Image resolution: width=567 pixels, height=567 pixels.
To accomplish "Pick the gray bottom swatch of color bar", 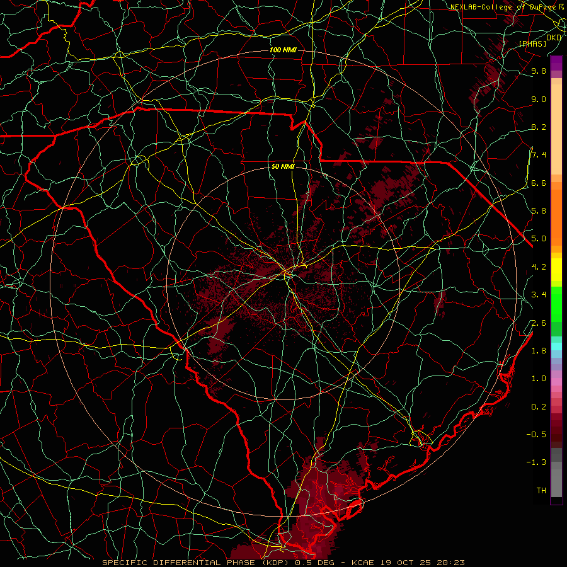I will pos(556,483).
